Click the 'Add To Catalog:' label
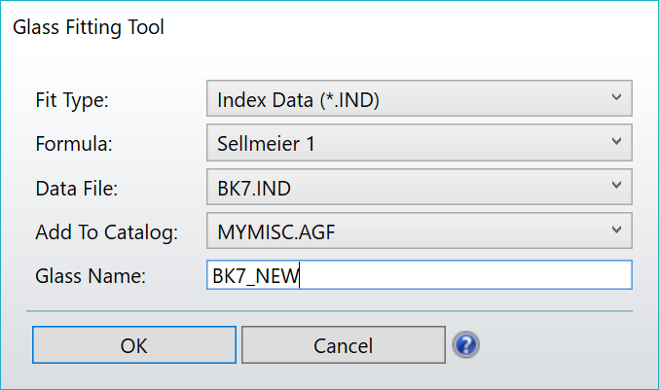 [107, 232]
